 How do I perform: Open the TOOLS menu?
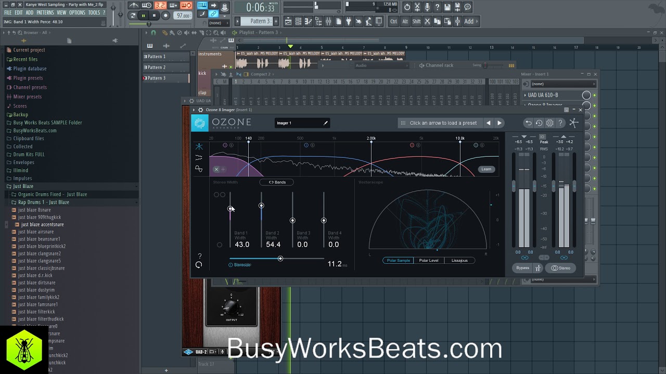[94, 12]
